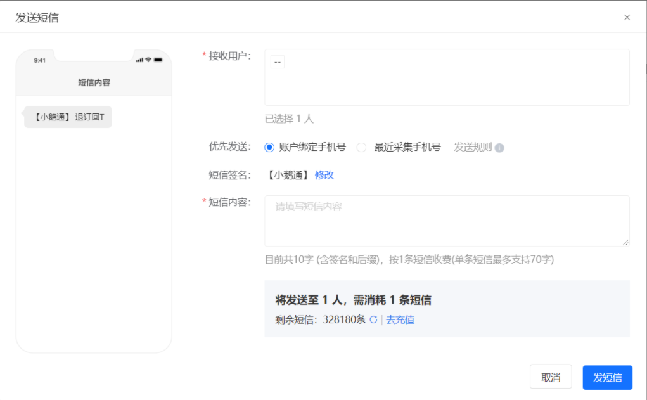
Task: Click the 已选择 1 人 text
Action: (x=289, y=119)
